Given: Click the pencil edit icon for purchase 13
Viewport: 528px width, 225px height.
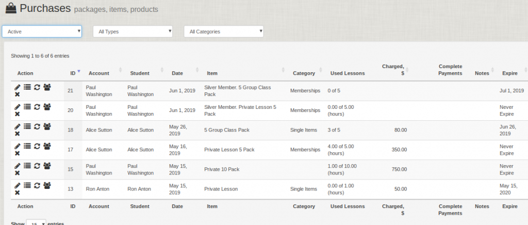Looking at the screenshot, I should pyautogui.click(x=18, y=185).
